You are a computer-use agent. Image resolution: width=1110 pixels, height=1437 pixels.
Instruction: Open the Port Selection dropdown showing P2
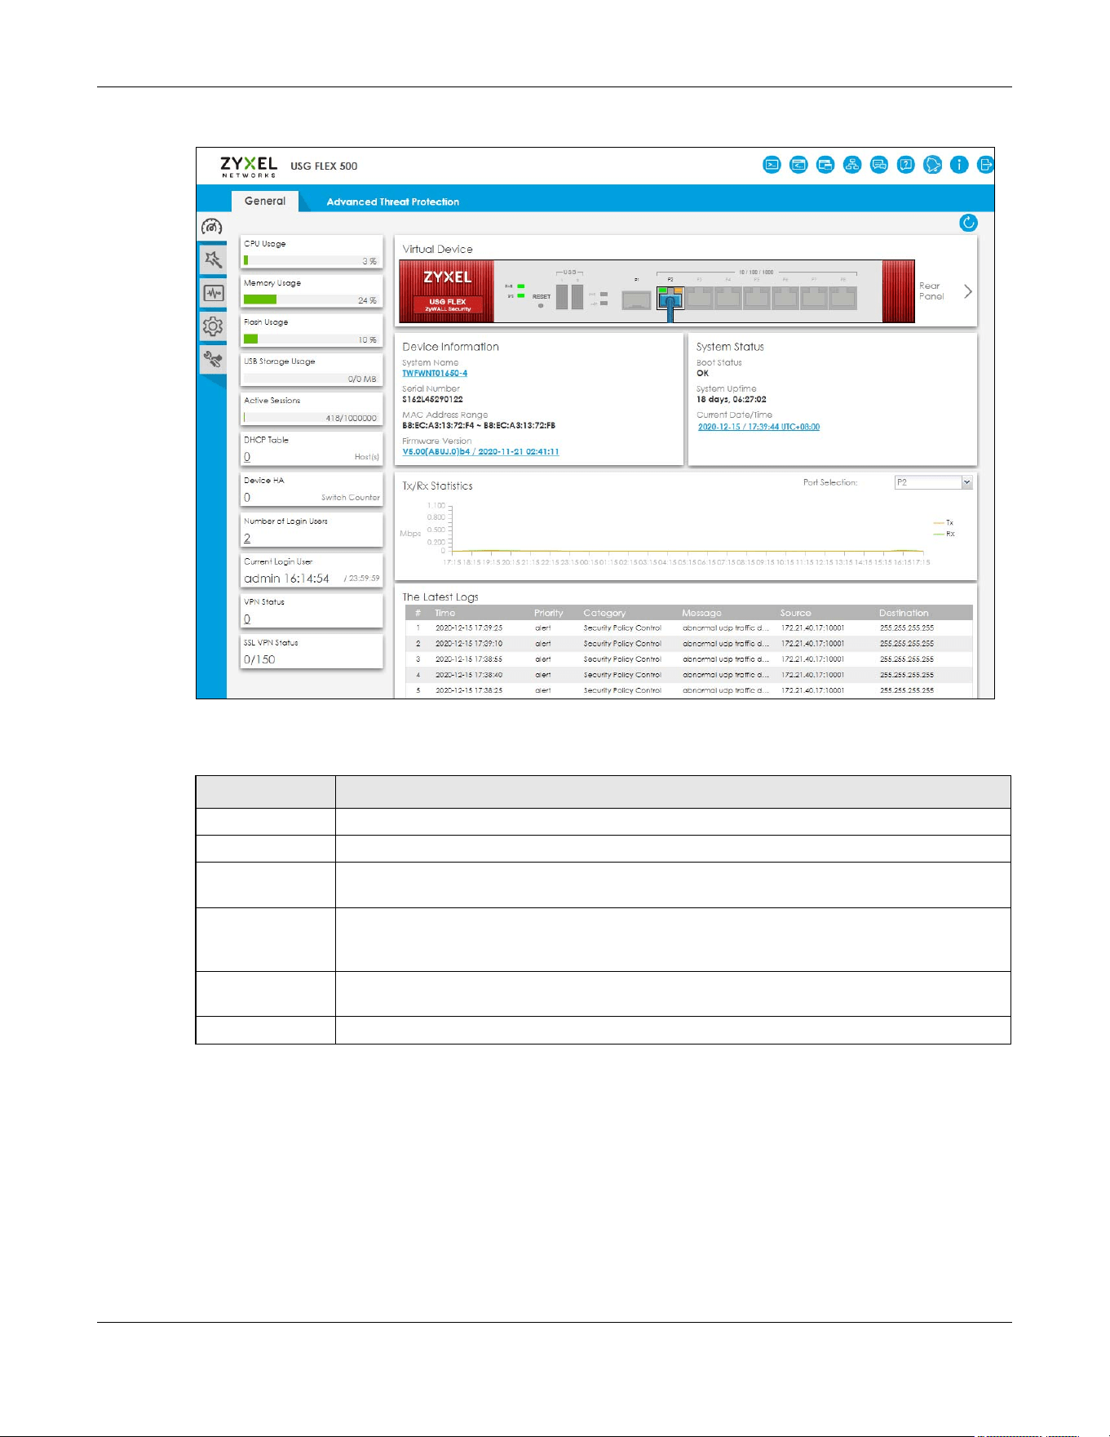933,482
